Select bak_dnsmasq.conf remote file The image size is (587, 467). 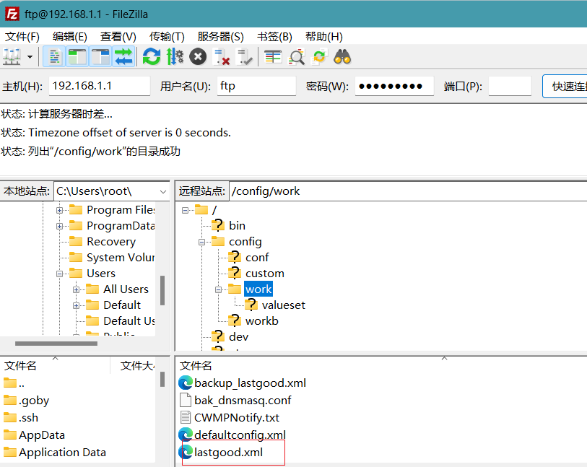click(242, 401)
